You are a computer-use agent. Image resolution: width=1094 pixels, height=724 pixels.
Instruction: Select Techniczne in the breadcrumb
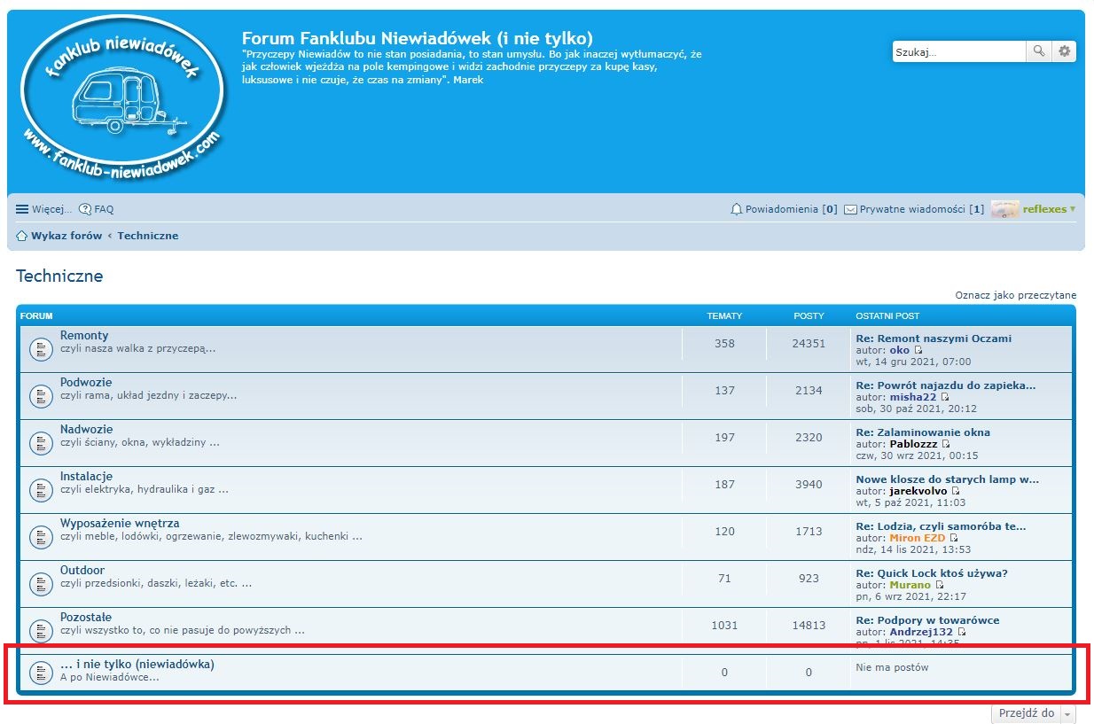point(148,237)
